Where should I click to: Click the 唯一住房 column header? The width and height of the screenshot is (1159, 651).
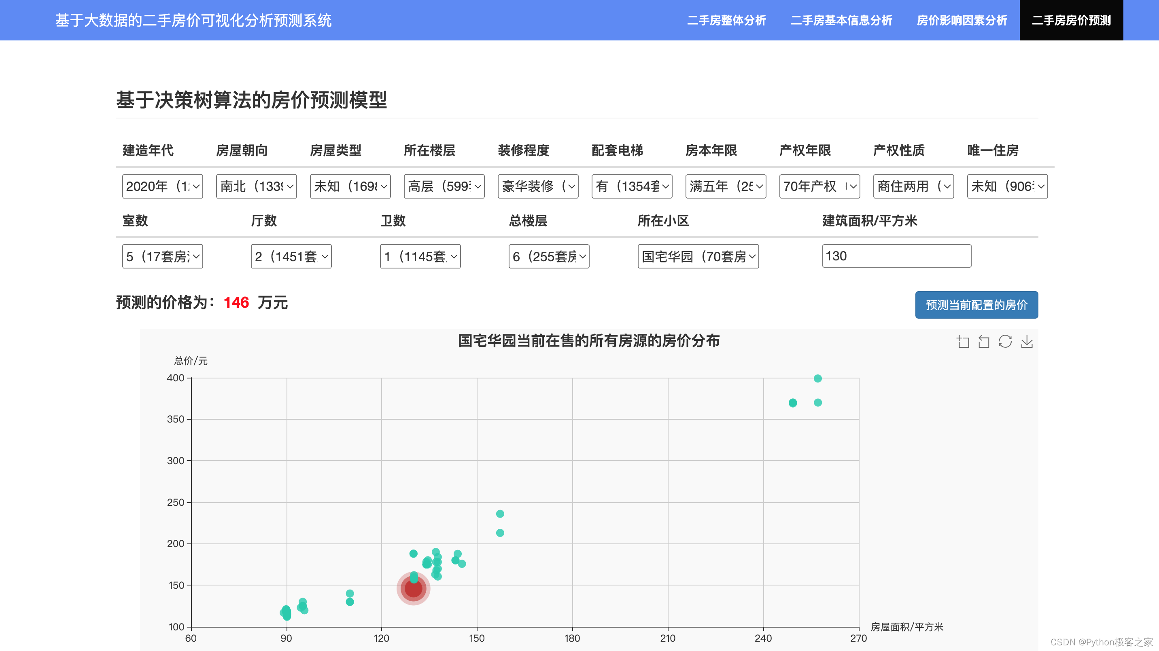click(x=993, y=150)
